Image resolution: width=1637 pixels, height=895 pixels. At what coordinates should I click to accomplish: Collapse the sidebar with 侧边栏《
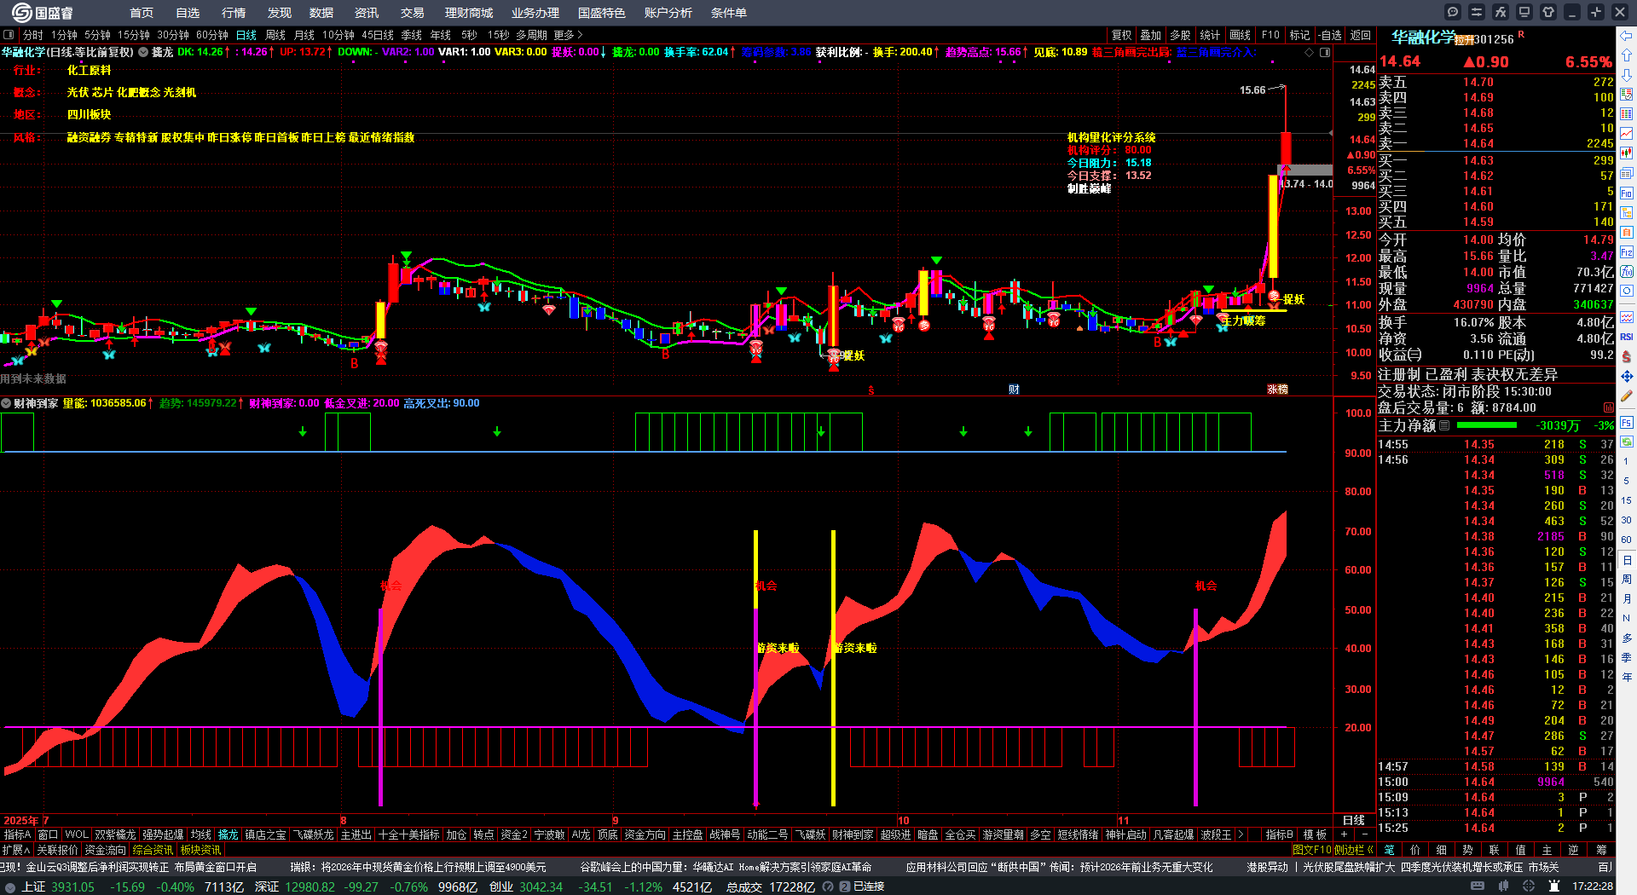pos(1355,850)
